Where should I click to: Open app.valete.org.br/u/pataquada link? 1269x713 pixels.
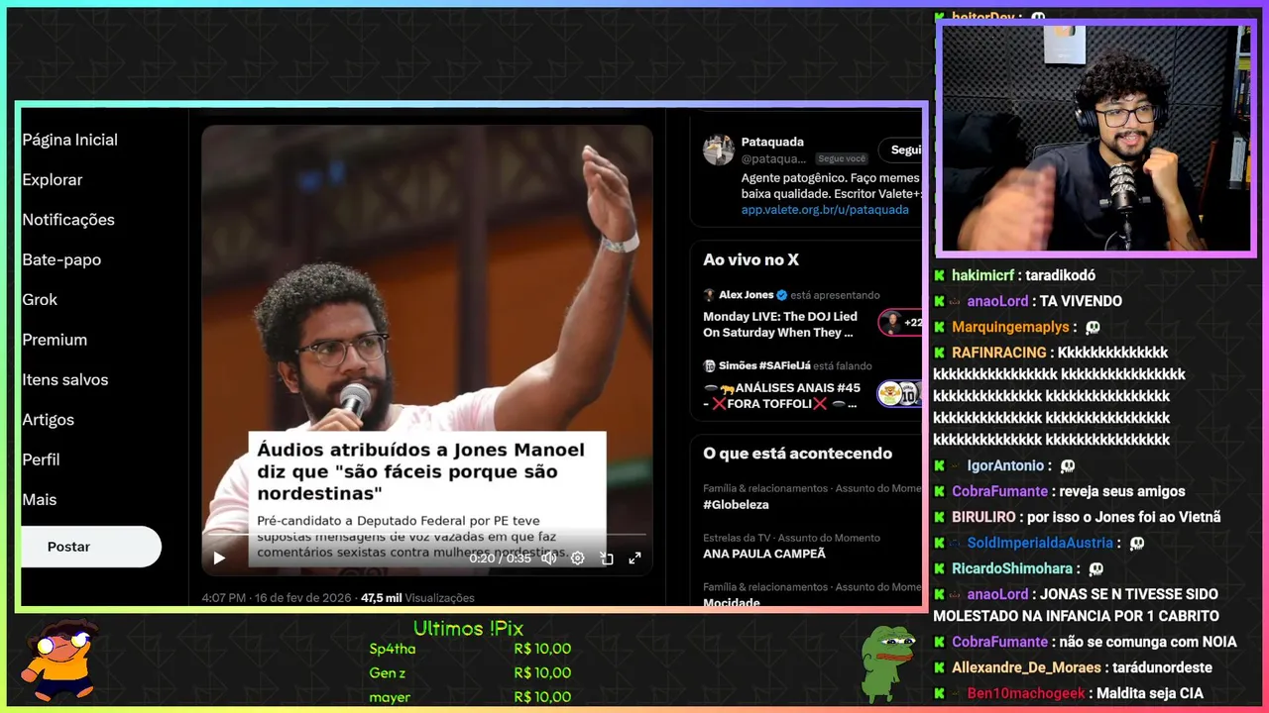coord(825,210)
